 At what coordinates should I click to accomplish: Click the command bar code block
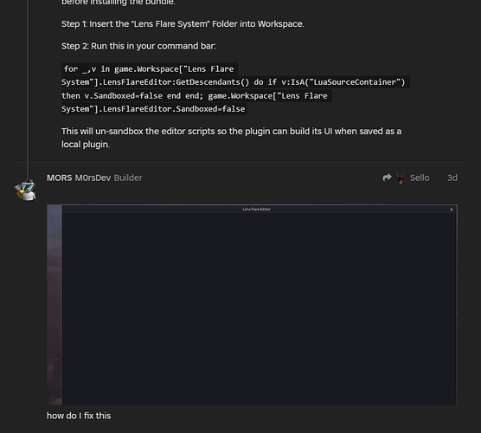[x=235, y=88]
